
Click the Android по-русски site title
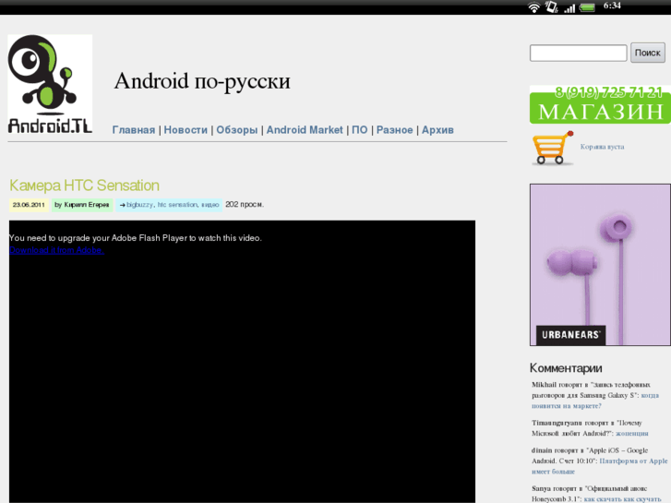pyautogui.click(x=202, y=81)
